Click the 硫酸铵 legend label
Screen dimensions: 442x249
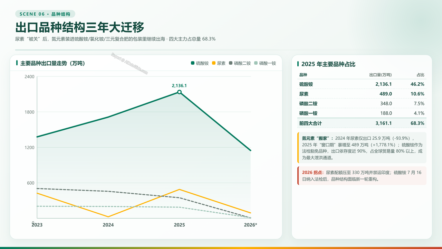[202, 63]
